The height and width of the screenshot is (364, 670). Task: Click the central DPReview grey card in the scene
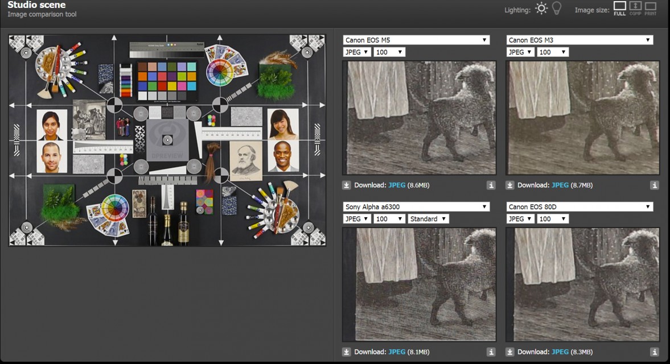point(167,139)
